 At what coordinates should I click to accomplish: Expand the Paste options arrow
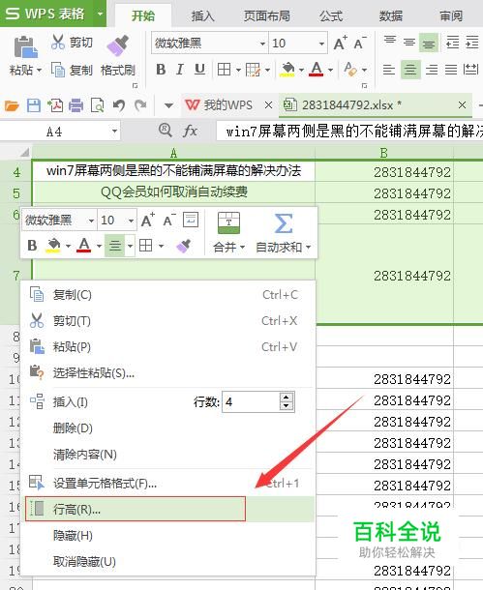coord(39,70)
